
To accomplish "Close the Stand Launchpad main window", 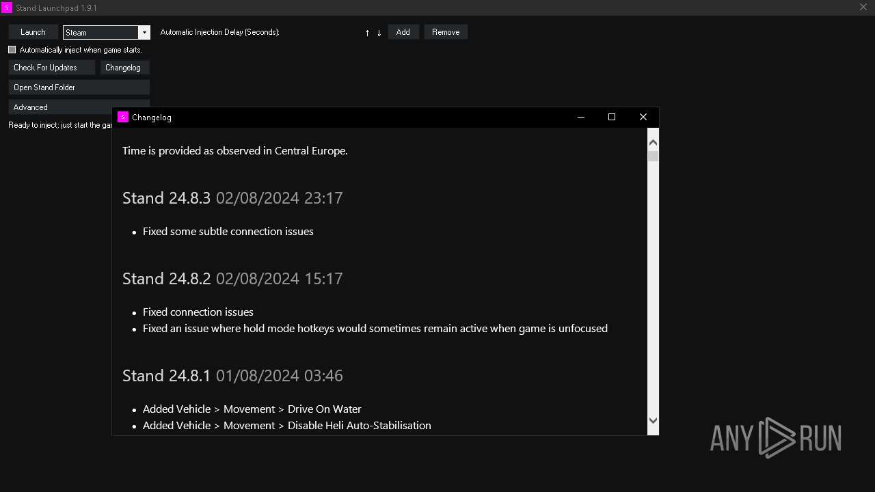I will 863,8.
